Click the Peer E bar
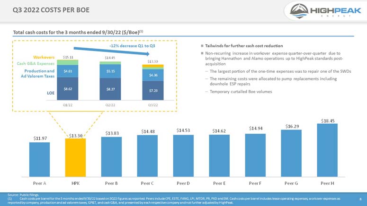The height and width of the screenshot is (206, 367). coord(219,156)
